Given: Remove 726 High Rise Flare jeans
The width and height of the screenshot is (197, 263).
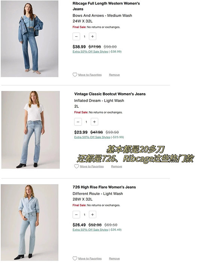Looking at the screenshot, I should point(114,258).
